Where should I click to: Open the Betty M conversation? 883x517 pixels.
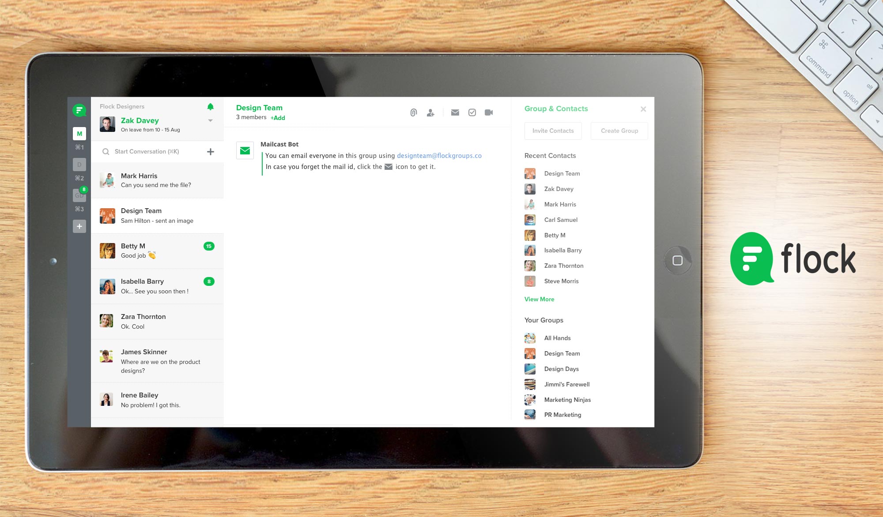click(x=157, y=251)
